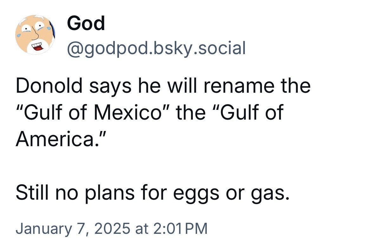Screen dimensions: 371x243
Task: Click the year 2025 in the timestamp
Action: 112,228
